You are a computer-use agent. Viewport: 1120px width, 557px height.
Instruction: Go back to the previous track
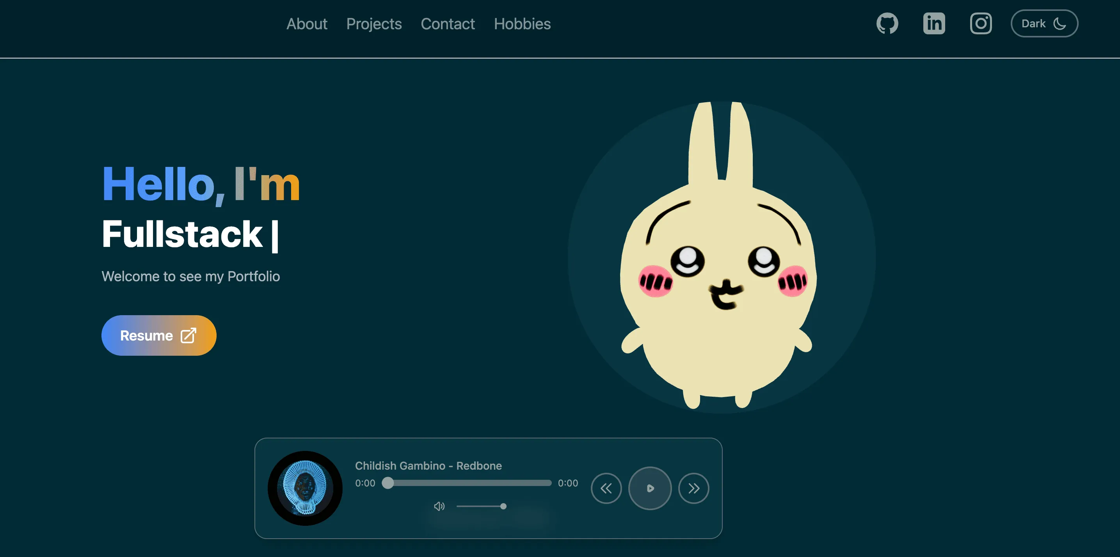tap(606, 488)
